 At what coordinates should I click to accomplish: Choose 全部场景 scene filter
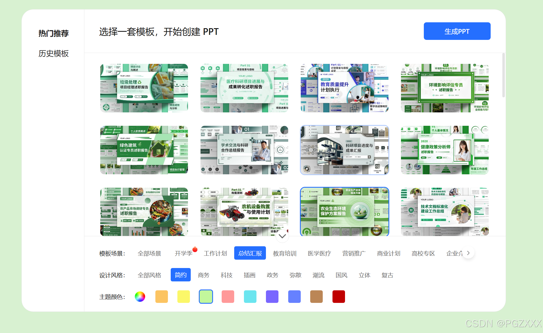149,253
